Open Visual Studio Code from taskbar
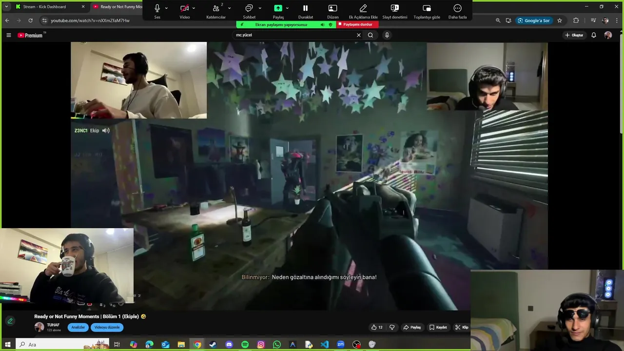This screenshot has width=624, height=351. (x=325, y=345)
